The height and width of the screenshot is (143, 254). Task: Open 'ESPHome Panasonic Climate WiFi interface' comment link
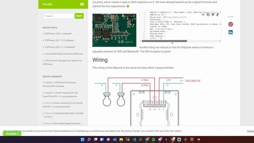59,84
